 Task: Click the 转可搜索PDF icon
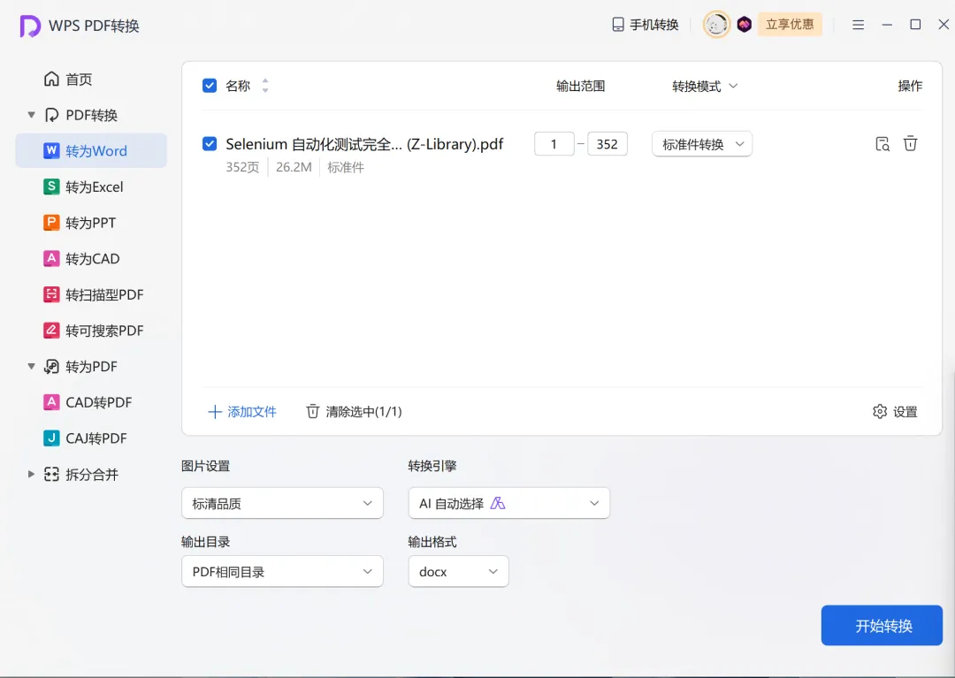click(x=52, y=330)
